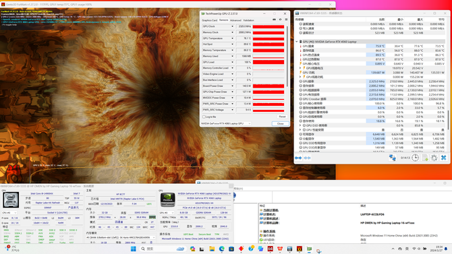Click GPU-Z screenshot camera icon

click(x=274, y=20)
